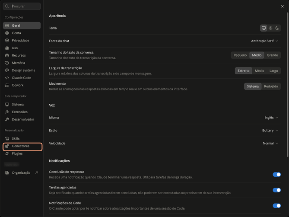
Task: Click the Conectores blocks icon
Action: pos(7,146)
